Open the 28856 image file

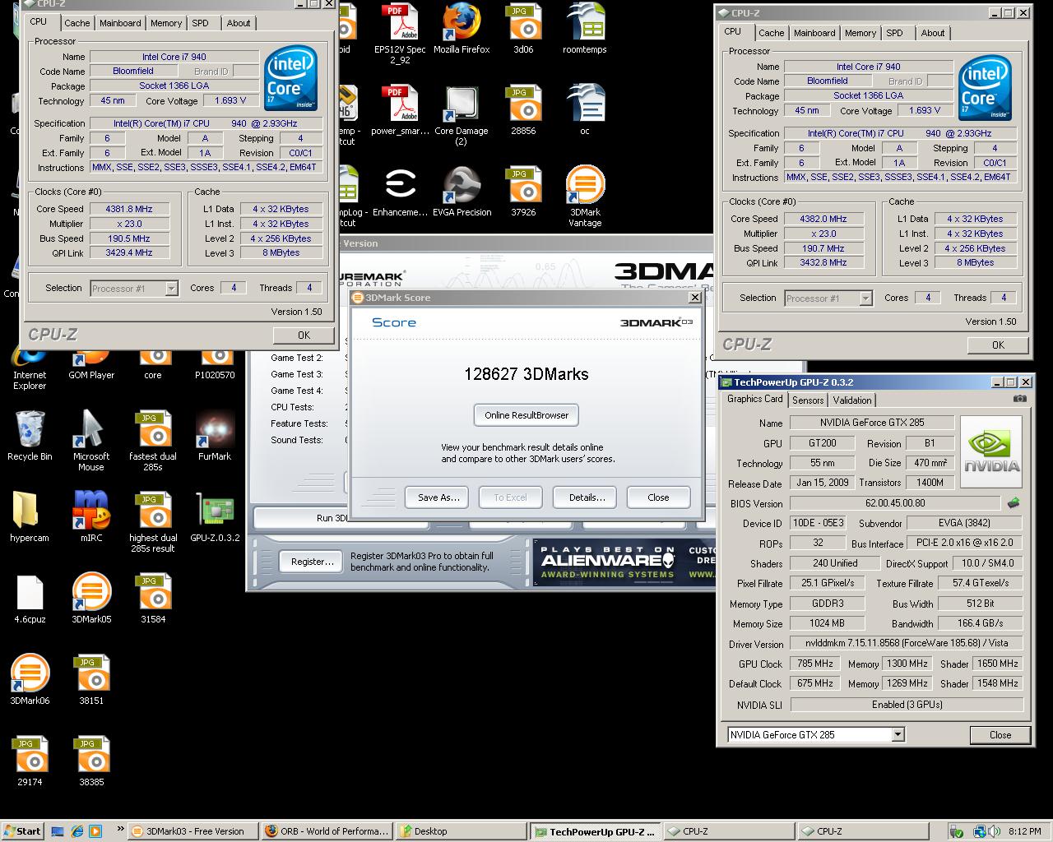point(523,110)
